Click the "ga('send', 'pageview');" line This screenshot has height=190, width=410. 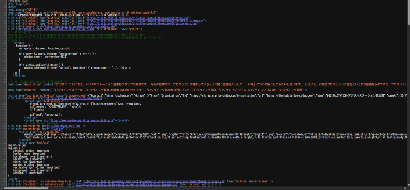[x=46, y=115]
